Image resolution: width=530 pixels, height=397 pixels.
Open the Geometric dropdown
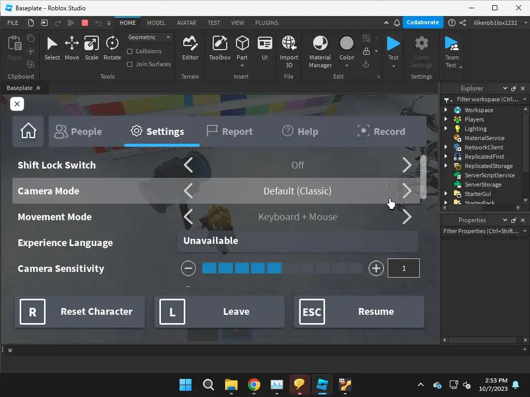[150, 37]
